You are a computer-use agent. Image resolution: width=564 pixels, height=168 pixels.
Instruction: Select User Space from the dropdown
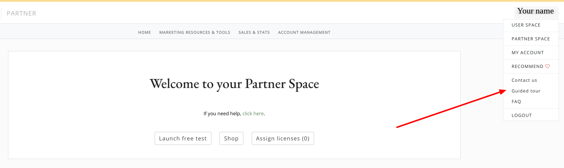click(x=526, y=25)
